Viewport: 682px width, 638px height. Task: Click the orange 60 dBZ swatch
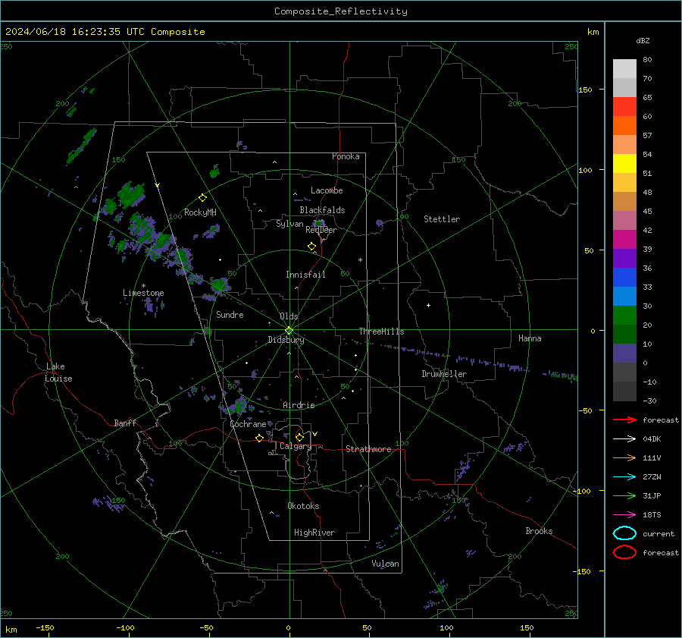click(x=624, y=125)
